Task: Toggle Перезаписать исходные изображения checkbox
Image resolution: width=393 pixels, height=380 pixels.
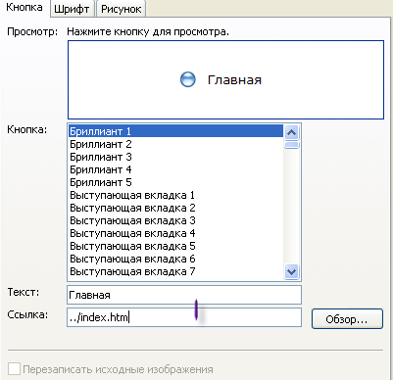Action: click(x=14, y=369)
